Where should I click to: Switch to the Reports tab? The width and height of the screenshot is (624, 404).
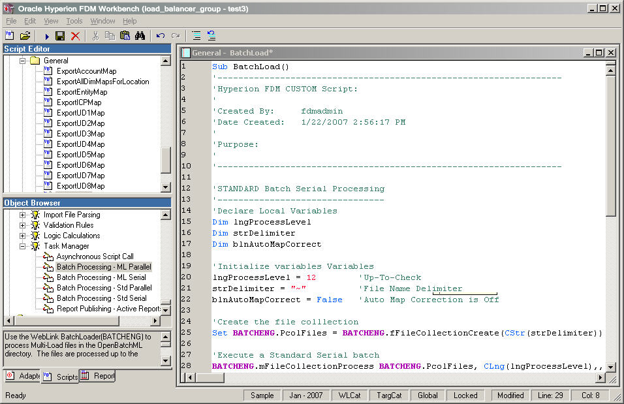coord(97,376)
